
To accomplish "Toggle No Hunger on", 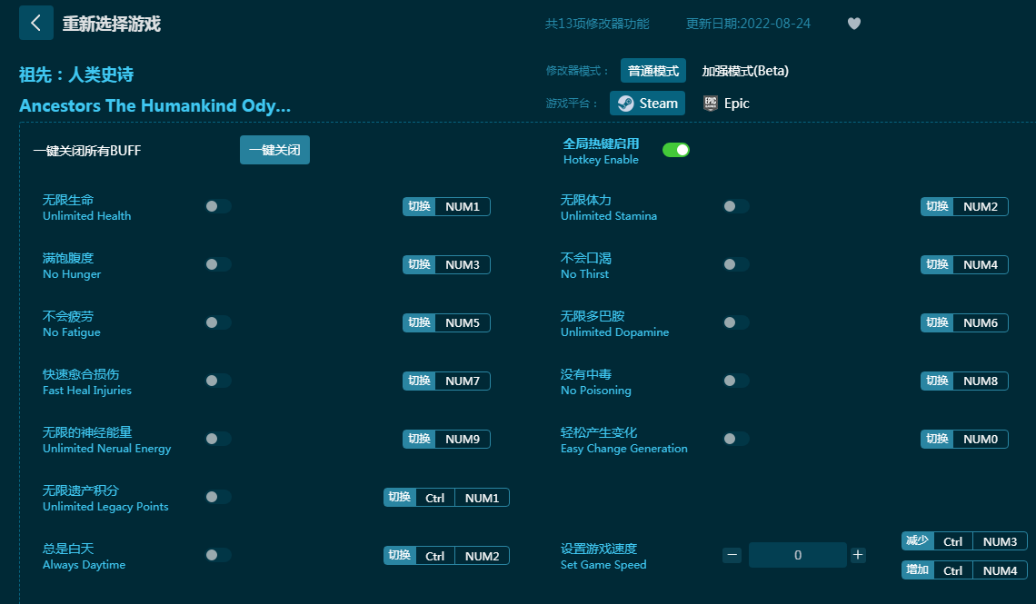I will click(218, 264).
